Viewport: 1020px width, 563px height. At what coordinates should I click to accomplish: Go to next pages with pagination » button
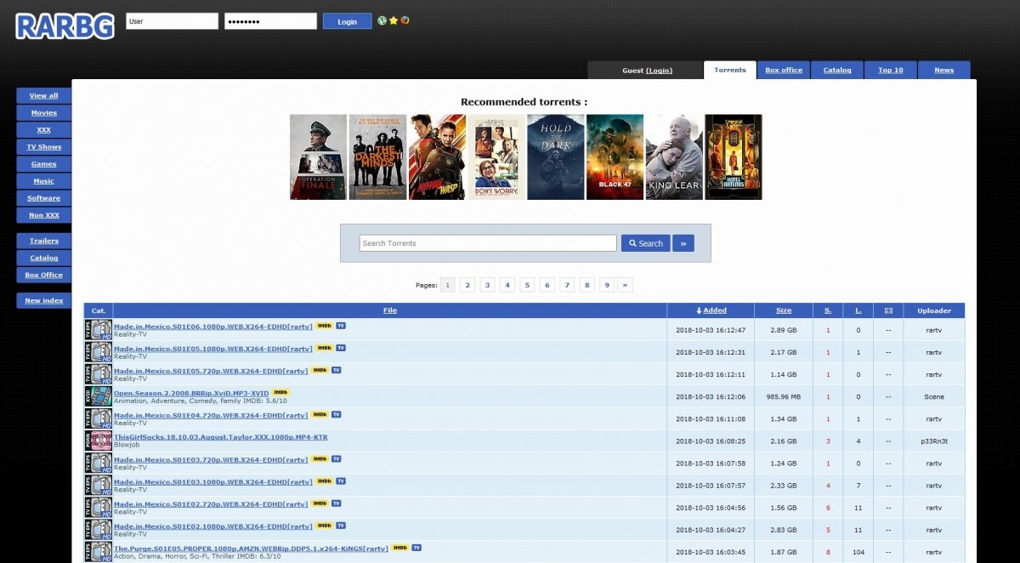tap(625, 285)
